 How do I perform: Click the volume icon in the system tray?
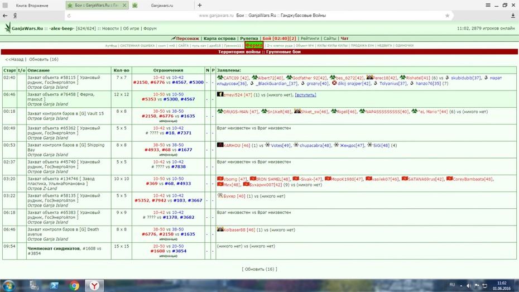(x=469, y=285)
